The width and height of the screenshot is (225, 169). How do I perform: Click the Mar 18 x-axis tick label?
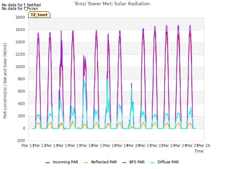pos(110,145)
